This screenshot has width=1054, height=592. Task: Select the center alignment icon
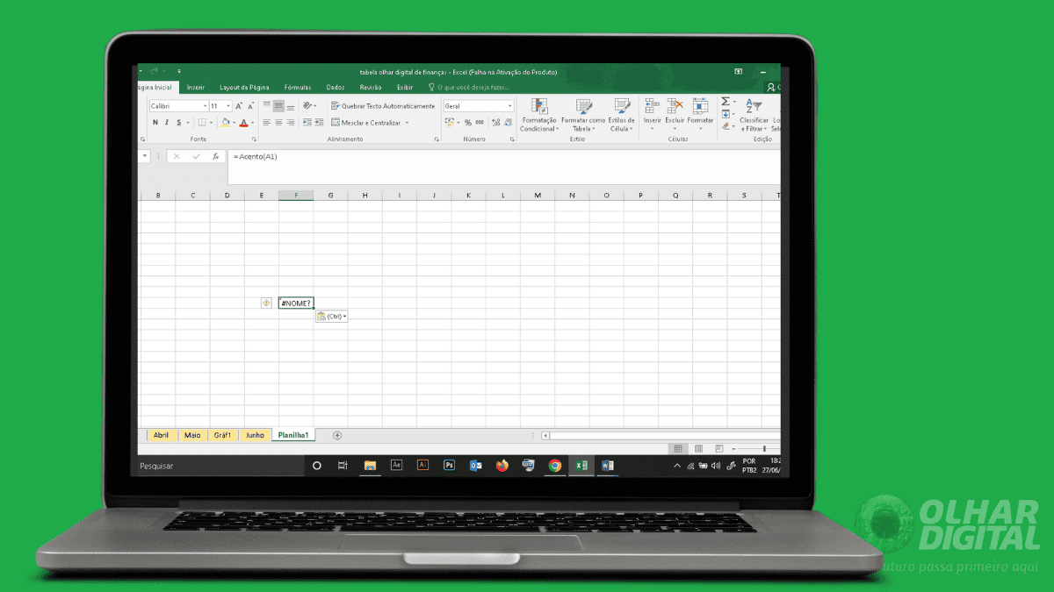277,124
